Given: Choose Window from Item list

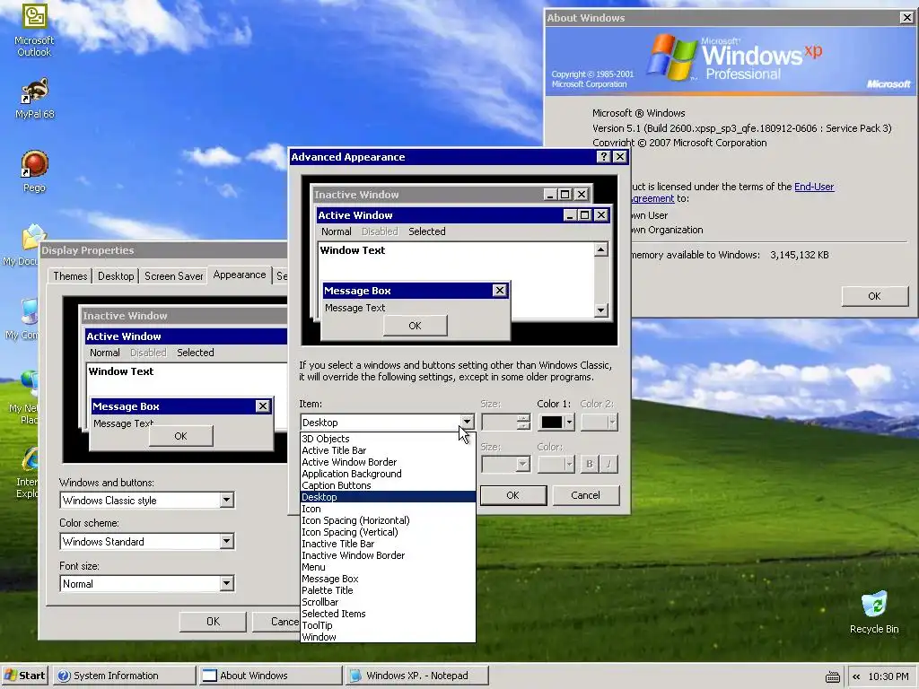Looking at the screenshot, I should coord(388,637).
